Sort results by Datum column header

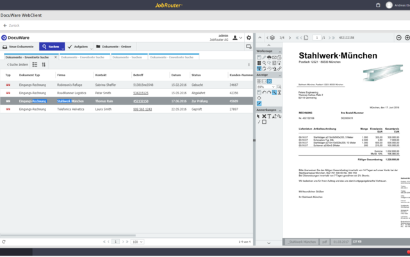[176, 75]
